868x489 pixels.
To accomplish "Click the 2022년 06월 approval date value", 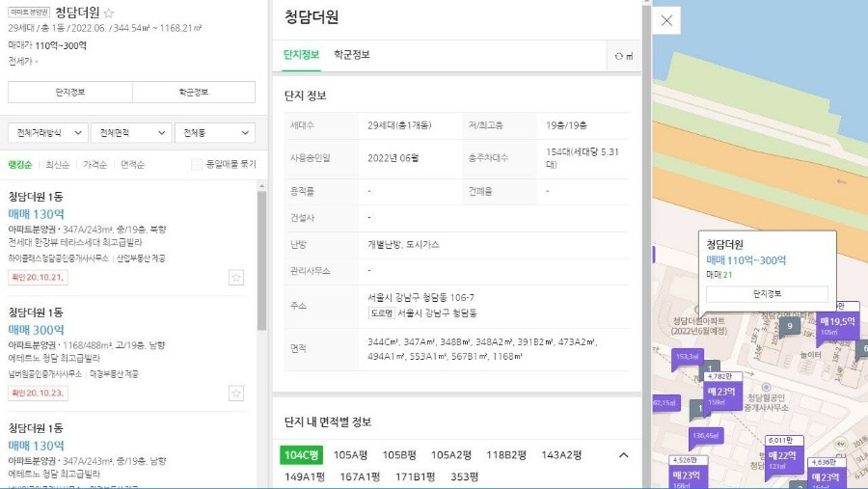I will (x=393, y=158).
